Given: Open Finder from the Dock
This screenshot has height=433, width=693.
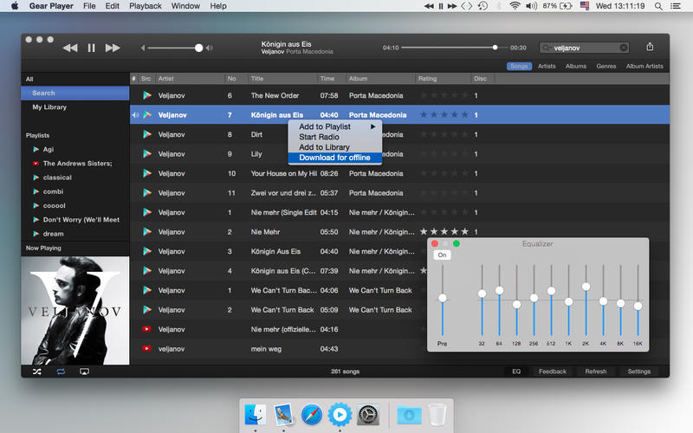Looking at the screenshot, I should point(256,415).
